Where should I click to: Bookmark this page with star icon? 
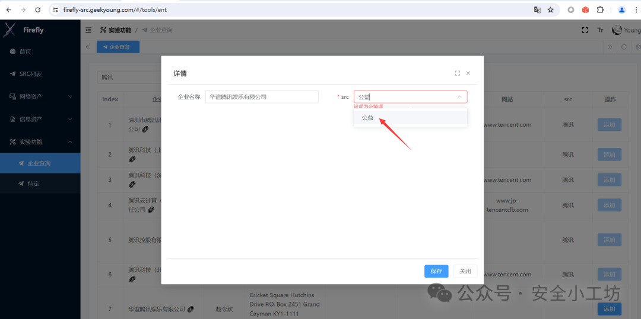point(551,10)
